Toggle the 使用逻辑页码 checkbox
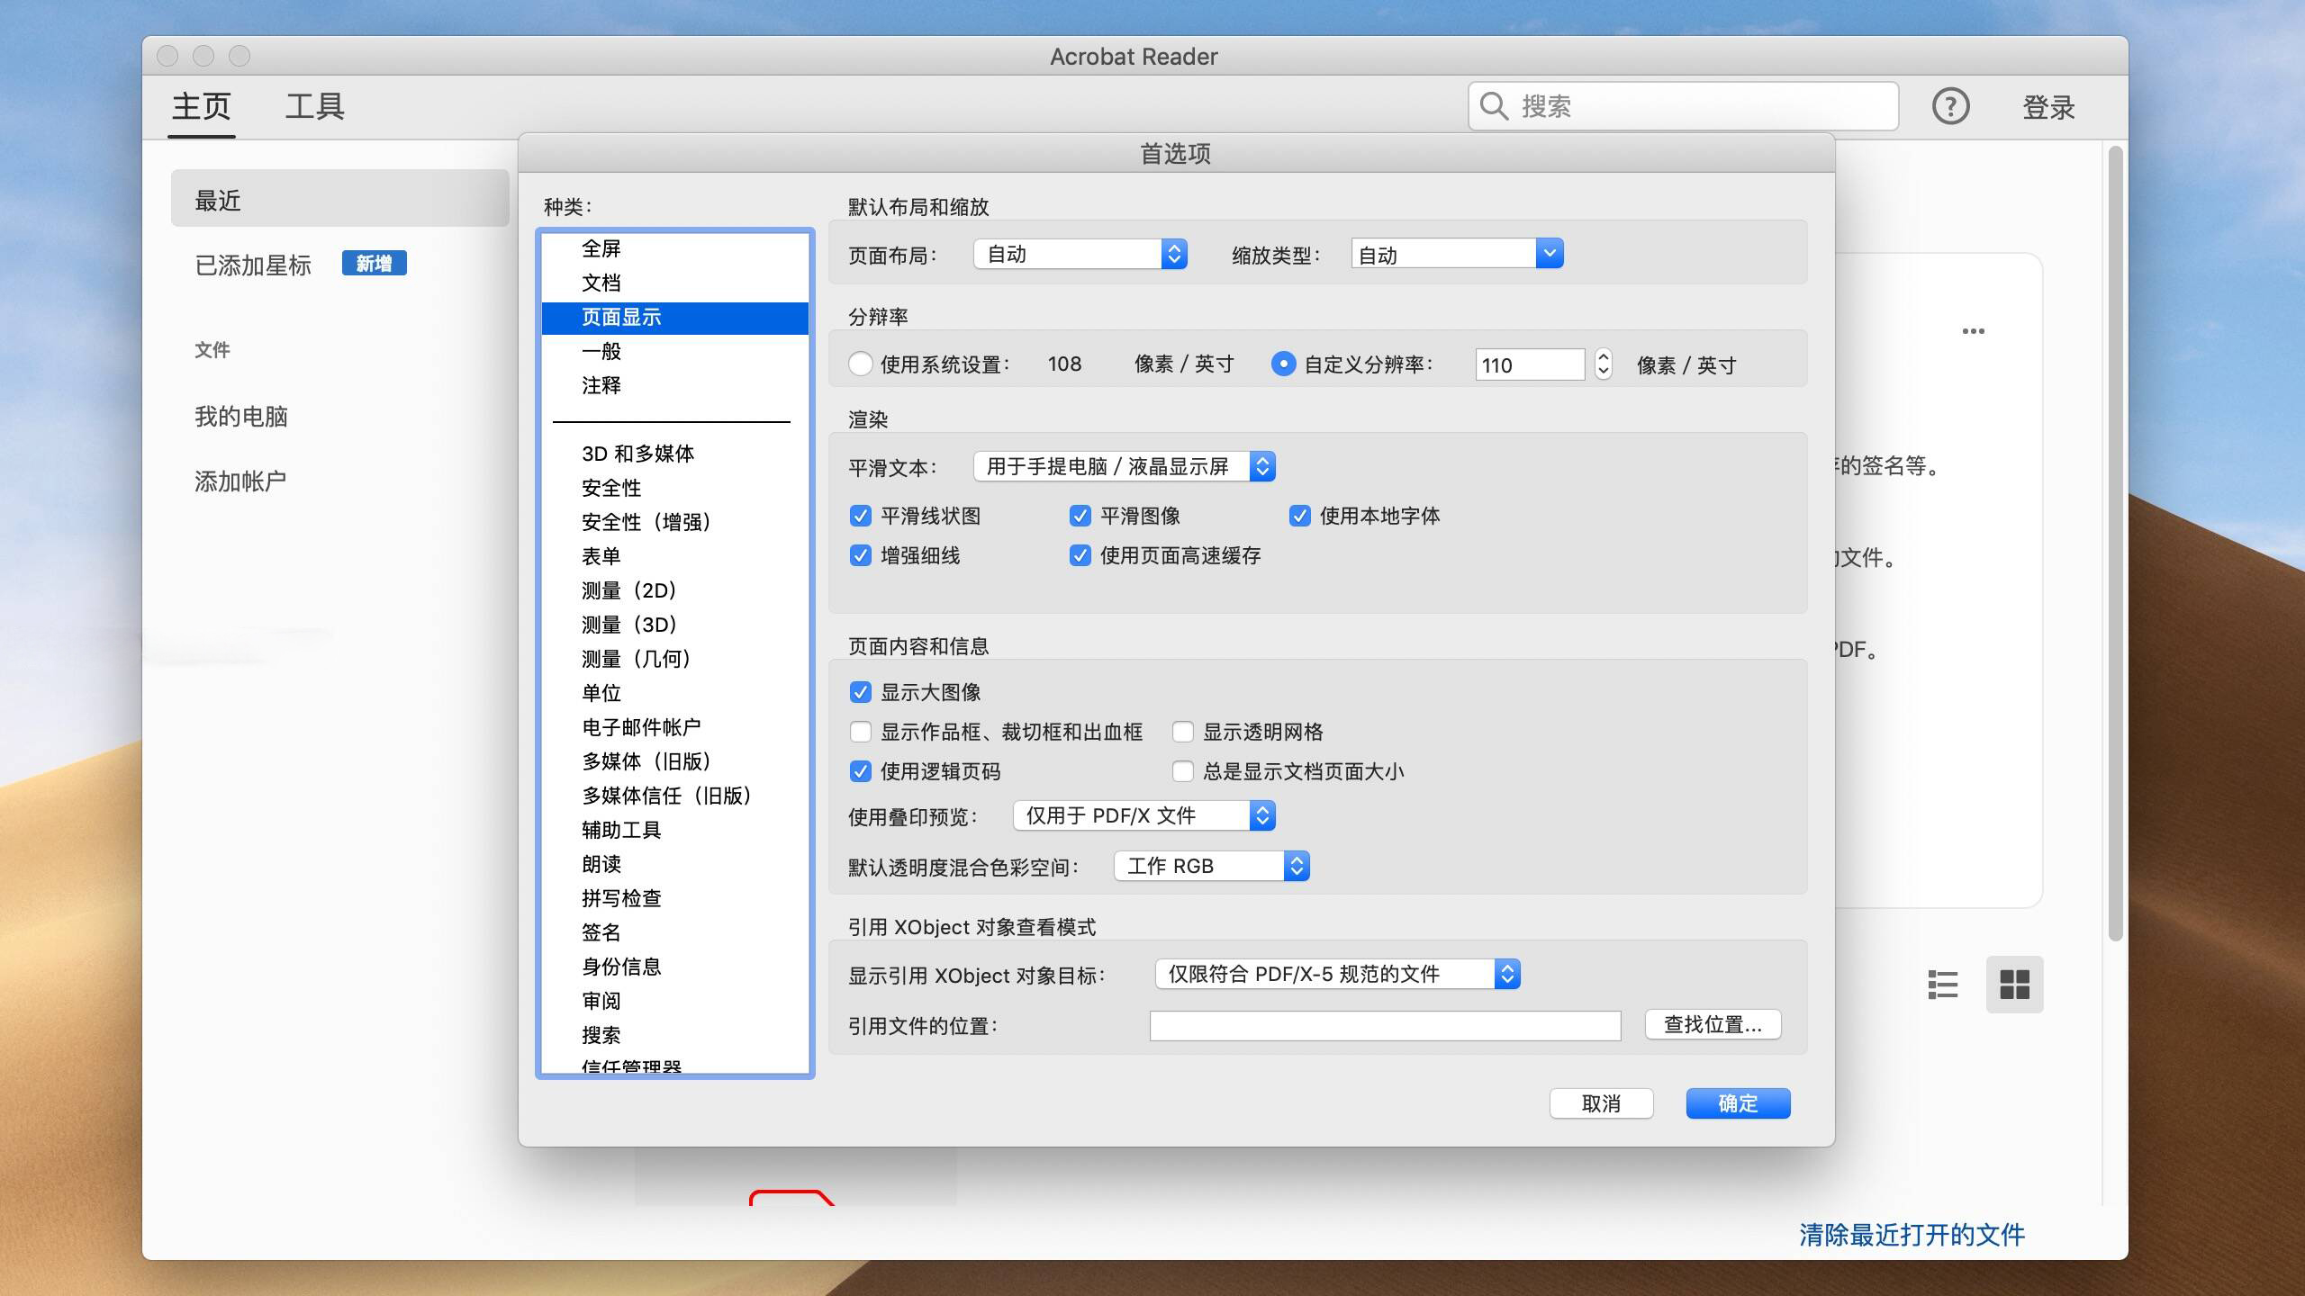2305x1296 pixels. [x=861, y=771]
